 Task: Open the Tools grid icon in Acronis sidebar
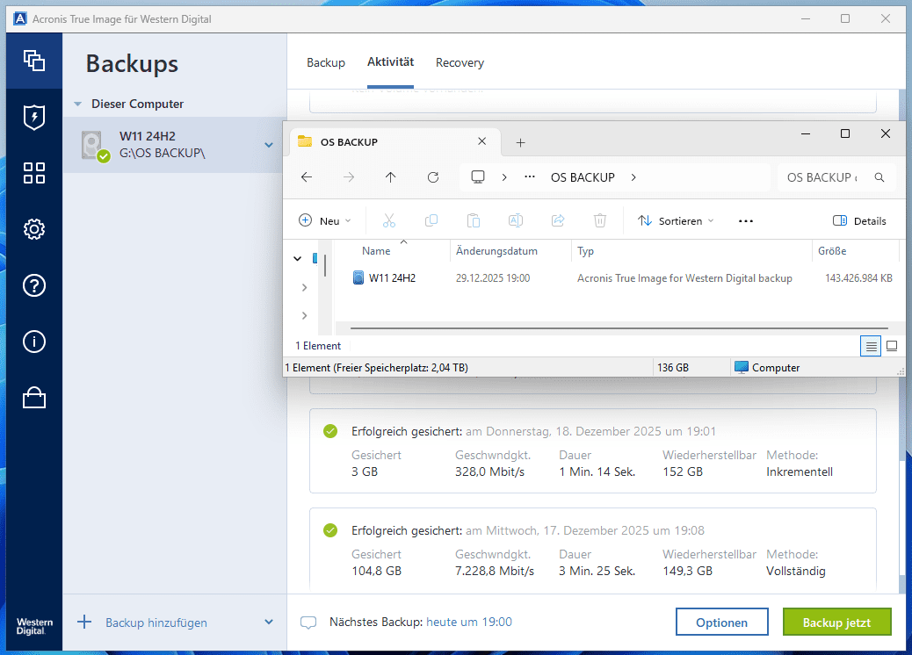click(33, 173)
